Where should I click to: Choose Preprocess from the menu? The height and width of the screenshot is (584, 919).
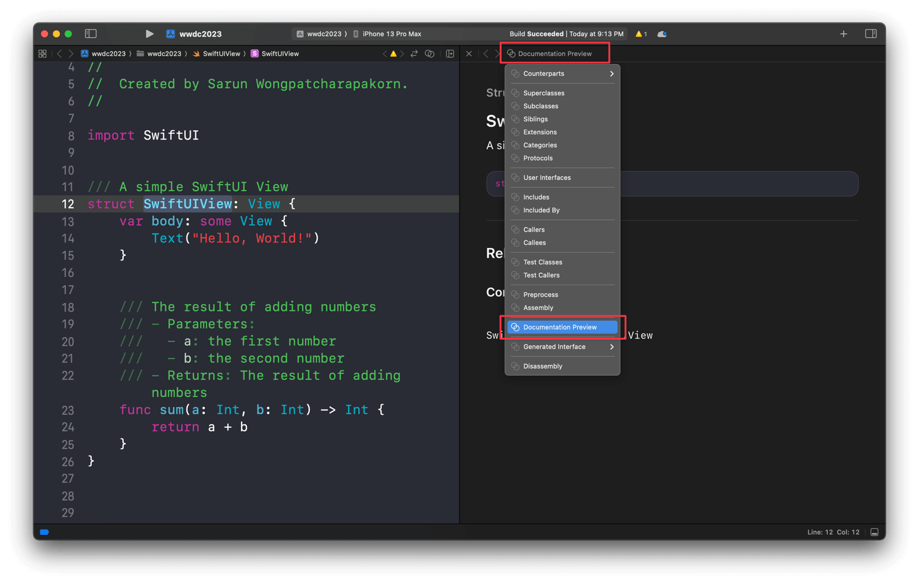tap(563, 295)
